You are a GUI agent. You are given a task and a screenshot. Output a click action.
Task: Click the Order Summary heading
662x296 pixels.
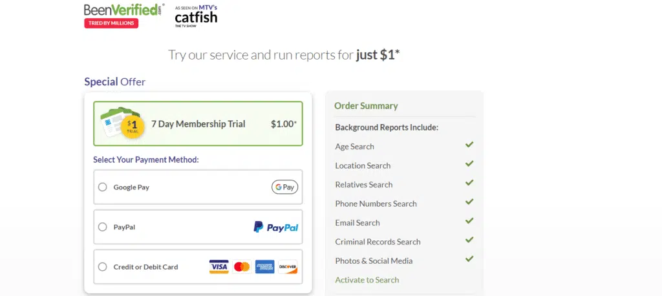[366, 106]
